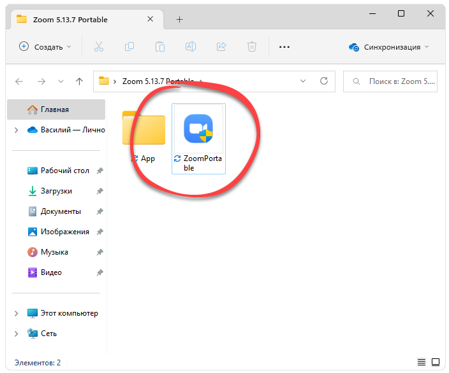Open the three-dots more options menu

click(284, 47)
